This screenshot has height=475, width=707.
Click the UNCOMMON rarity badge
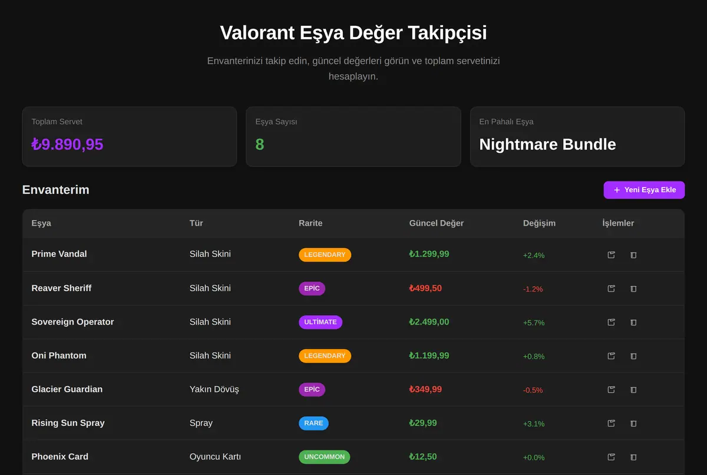click(x=324, y=457)
